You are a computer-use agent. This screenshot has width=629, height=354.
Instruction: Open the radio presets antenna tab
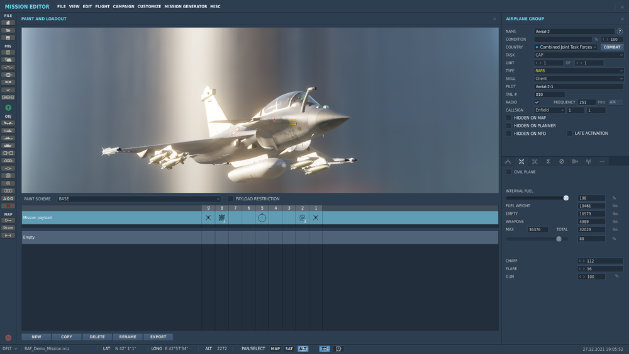click(x=589, y=161)
